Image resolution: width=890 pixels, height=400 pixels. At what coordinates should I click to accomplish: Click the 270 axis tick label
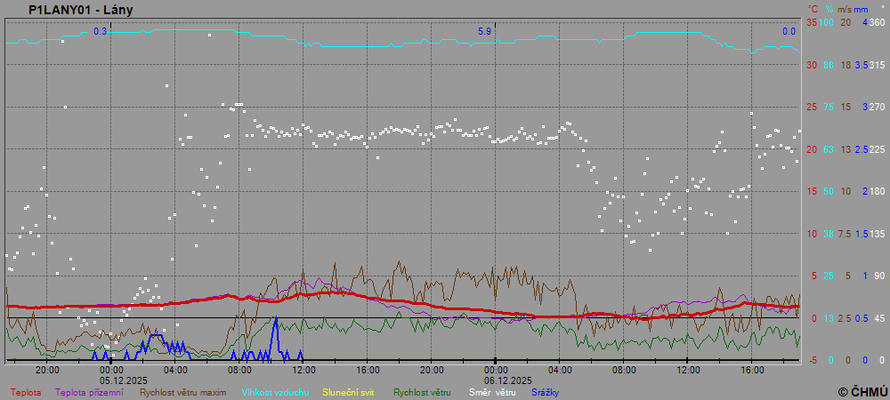coord(877,107)
